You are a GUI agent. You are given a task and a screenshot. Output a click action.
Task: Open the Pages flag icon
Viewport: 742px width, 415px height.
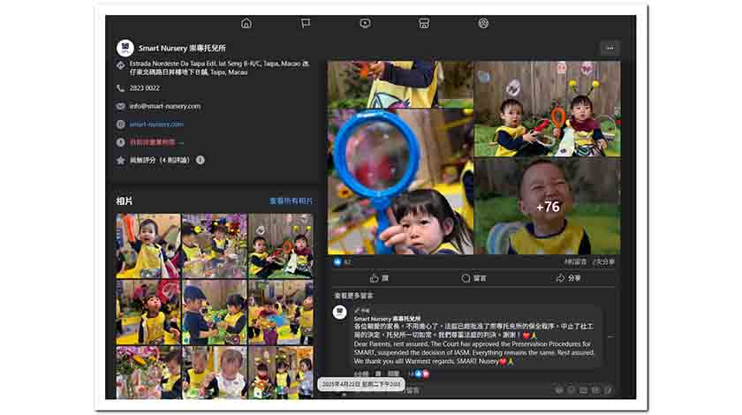click(306, 23)
